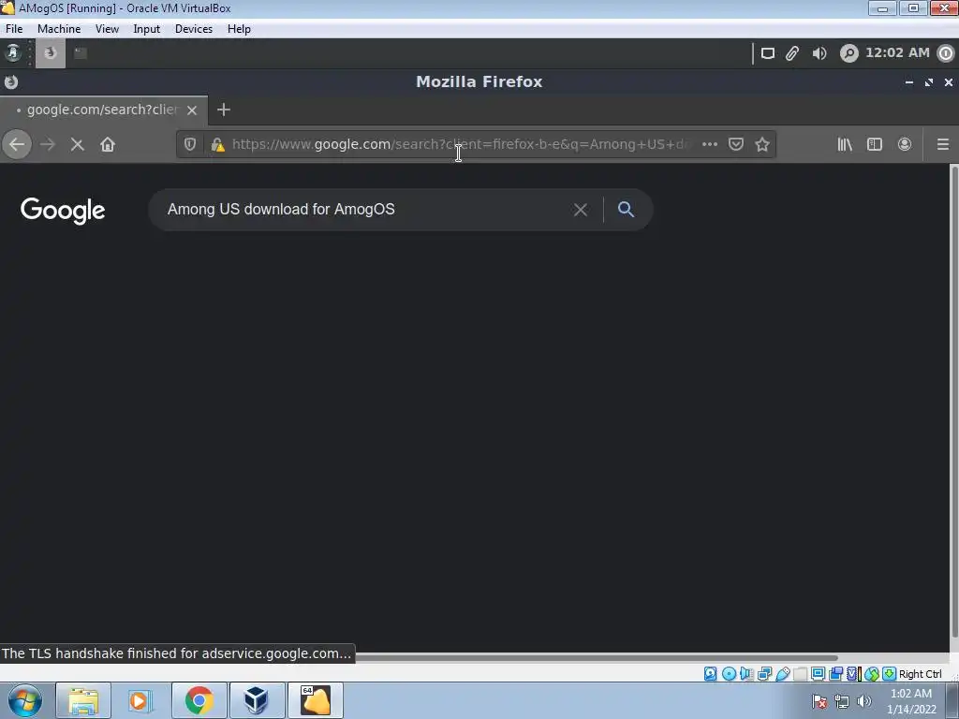The width and height of the screenshot is (959, 719).
Task: Click AmogOS panel search magnifier icon
Action: 848,53
